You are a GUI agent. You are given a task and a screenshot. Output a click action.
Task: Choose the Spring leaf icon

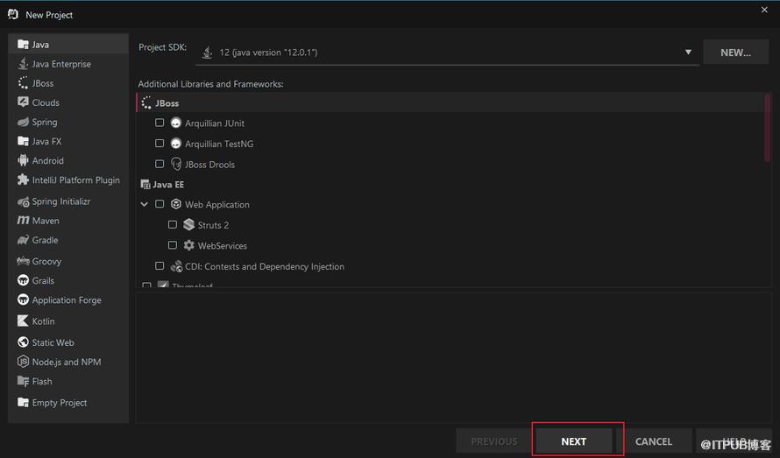coord(23,122)
